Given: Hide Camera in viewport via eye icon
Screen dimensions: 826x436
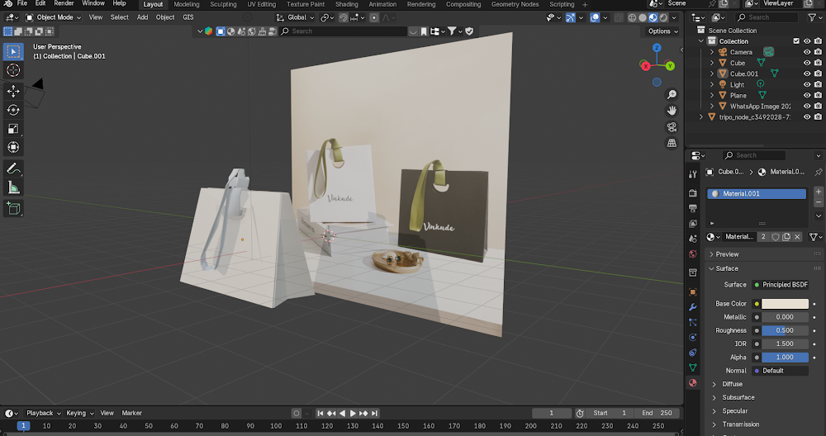Looking at the screenshot, I should point(806,52).
